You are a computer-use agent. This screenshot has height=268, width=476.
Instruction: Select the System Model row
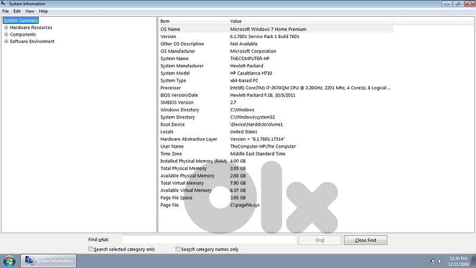pyautogui.click(x=276, y=73)
